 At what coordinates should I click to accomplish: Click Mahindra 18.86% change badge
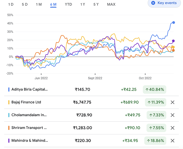pos(156,141)
